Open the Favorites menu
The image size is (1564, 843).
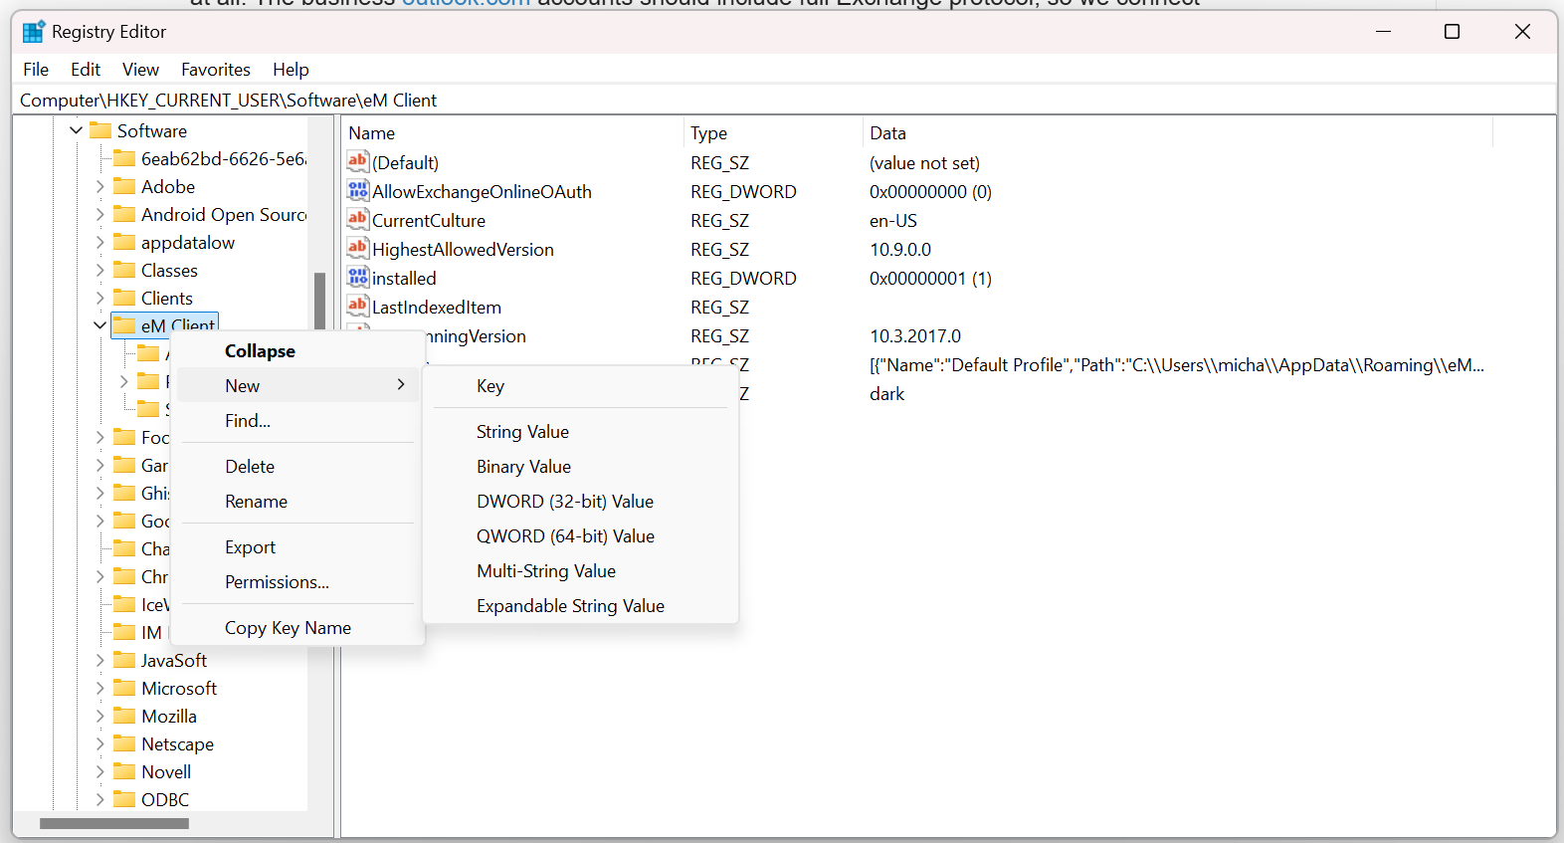pos(216,69)
